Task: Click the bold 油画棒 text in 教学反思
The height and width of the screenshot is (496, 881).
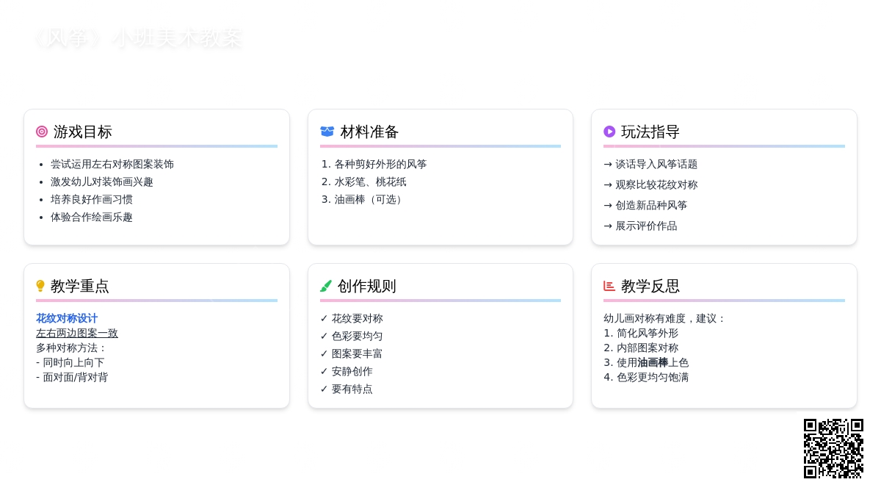Action: coord(653,362)
